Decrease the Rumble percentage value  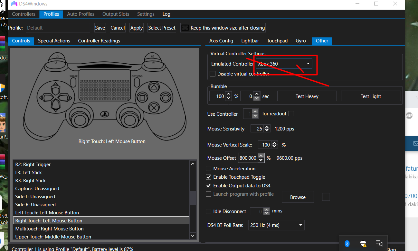(228, 98)
